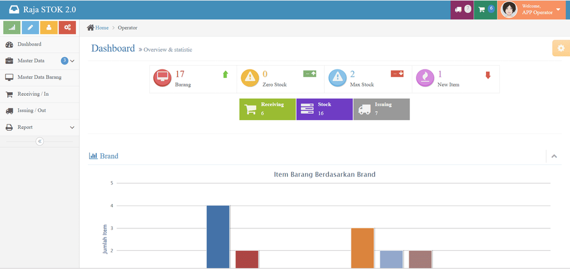The width and height of the screenshot is (570, 269).
Task: Open Issuing / Out in sidebar
Action: (x=40, y=111)
